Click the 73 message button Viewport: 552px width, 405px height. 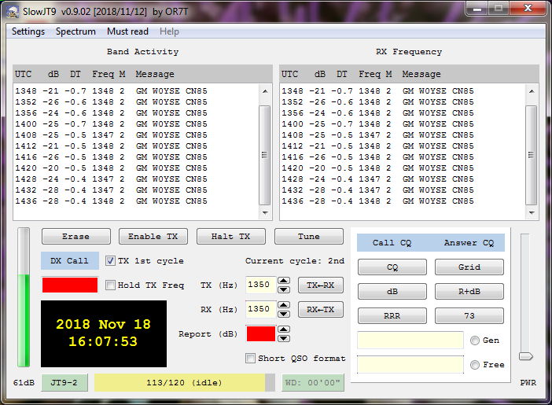coord(469,315)
